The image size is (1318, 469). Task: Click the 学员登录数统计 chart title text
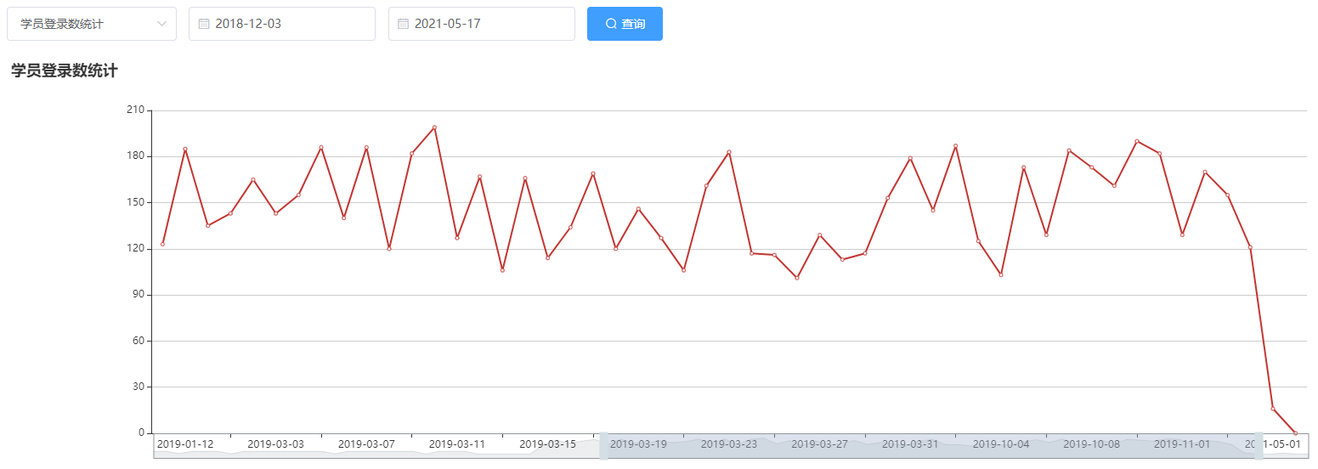pos(65,71)
